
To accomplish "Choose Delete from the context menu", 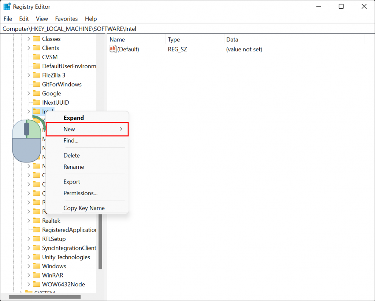I will [71, 155].
